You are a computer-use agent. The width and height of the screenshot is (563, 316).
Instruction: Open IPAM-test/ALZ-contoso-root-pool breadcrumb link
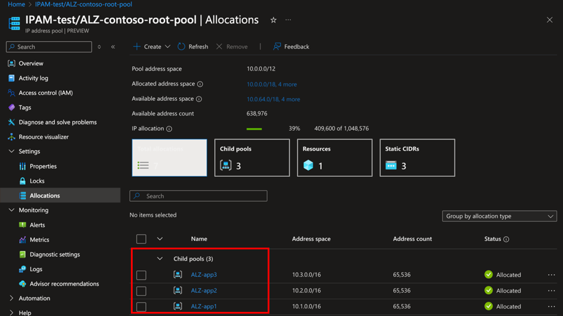[83, 4]
